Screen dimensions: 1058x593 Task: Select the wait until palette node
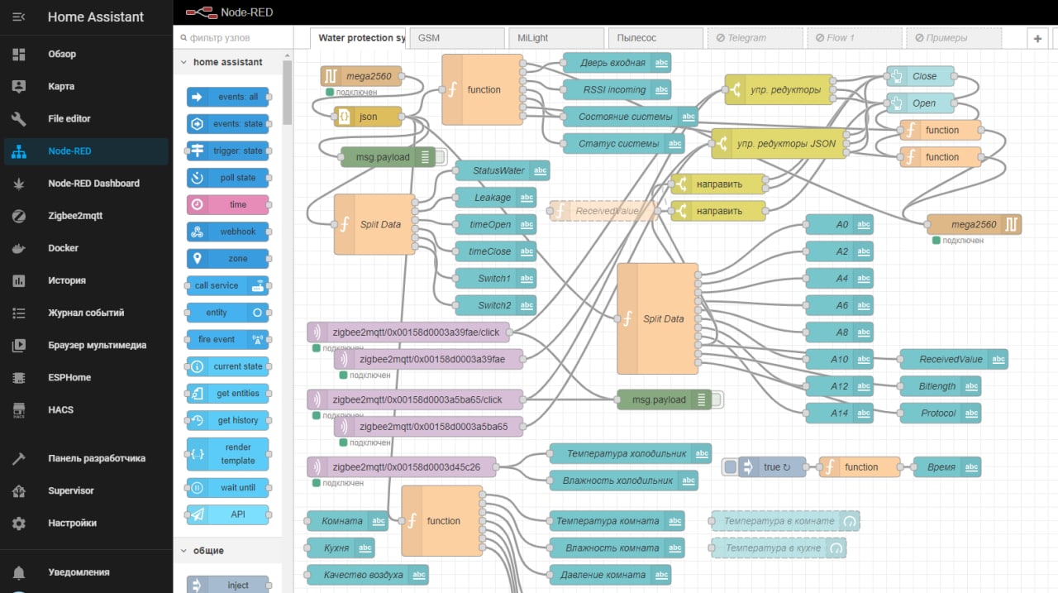coord(227,488)
